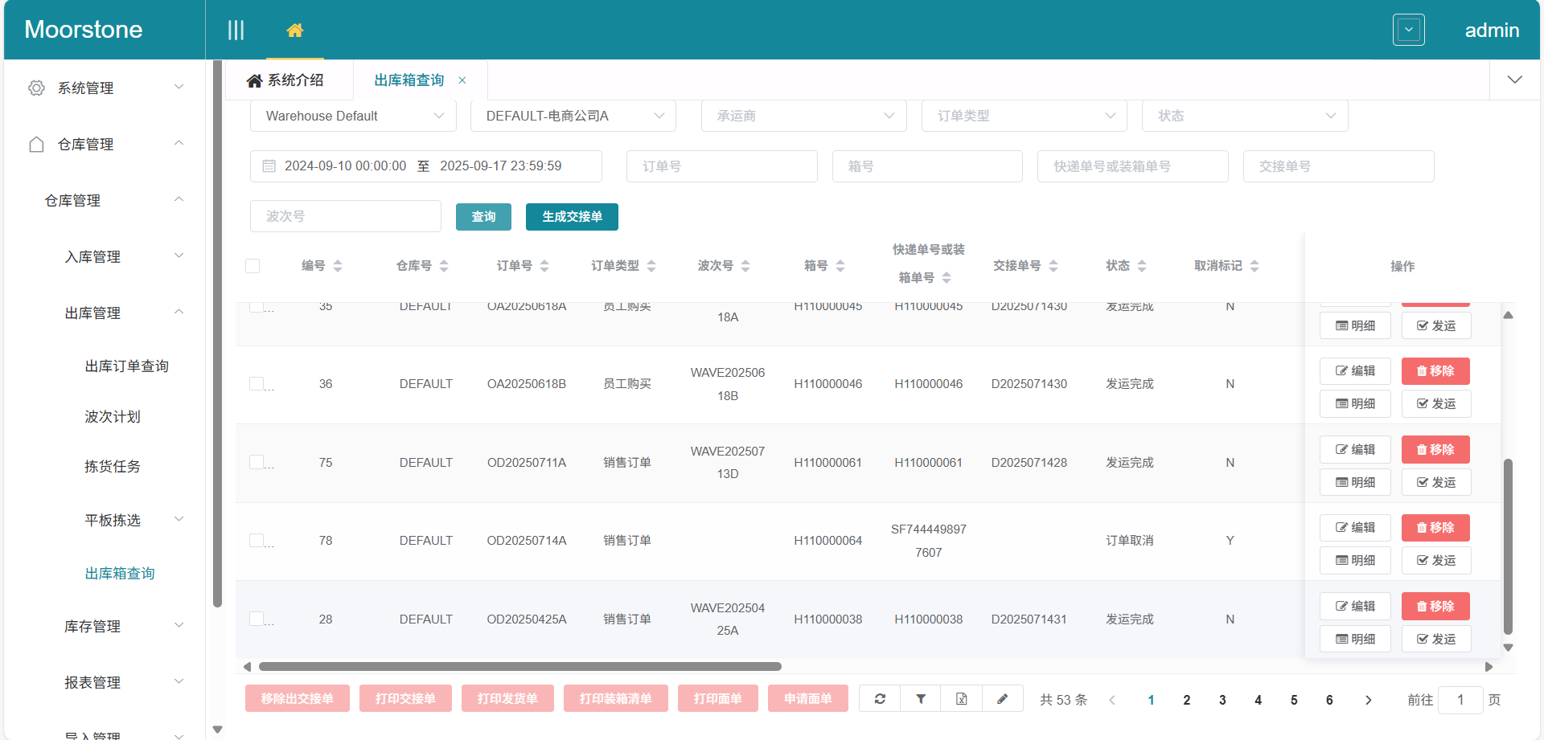Viewport: 1544px width, 740px height.
Task: Select the checkbox for box H110000038
Action: (257, 619)
